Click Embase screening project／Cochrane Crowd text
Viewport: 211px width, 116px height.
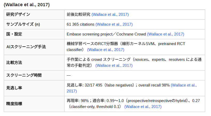(106, 34)
